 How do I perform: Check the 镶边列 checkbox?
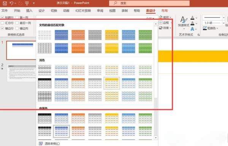[x=17, y=29]
